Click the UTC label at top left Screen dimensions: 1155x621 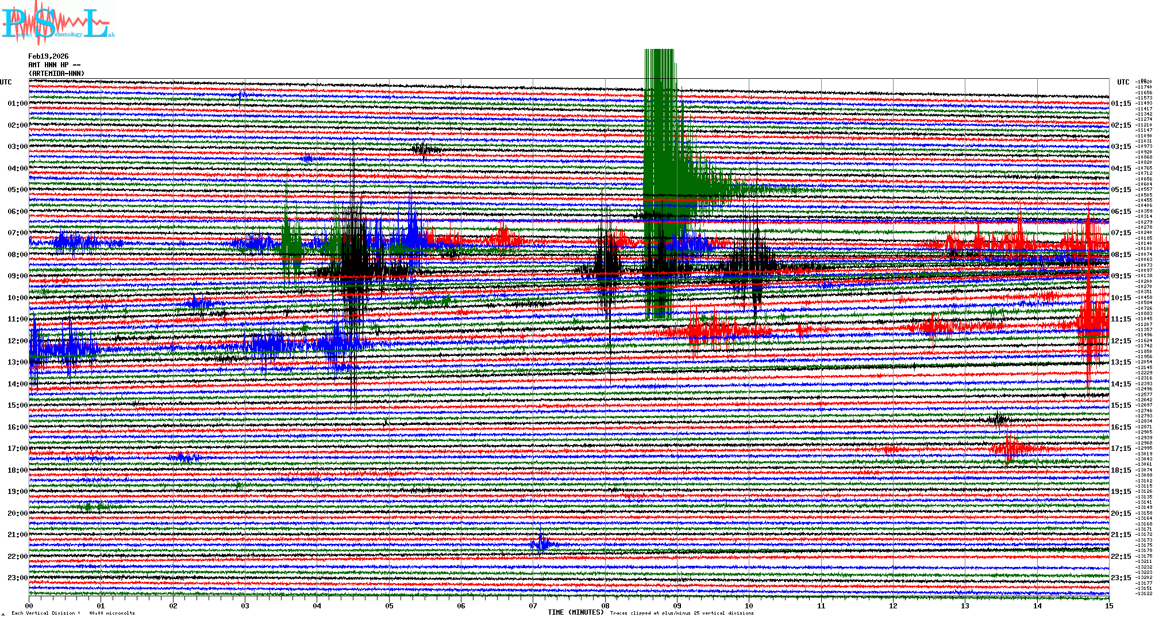(x=6, y=82)
